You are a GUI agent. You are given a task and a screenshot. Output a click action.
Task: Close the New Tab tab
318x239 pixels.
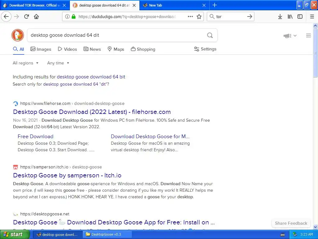[204, 5]
